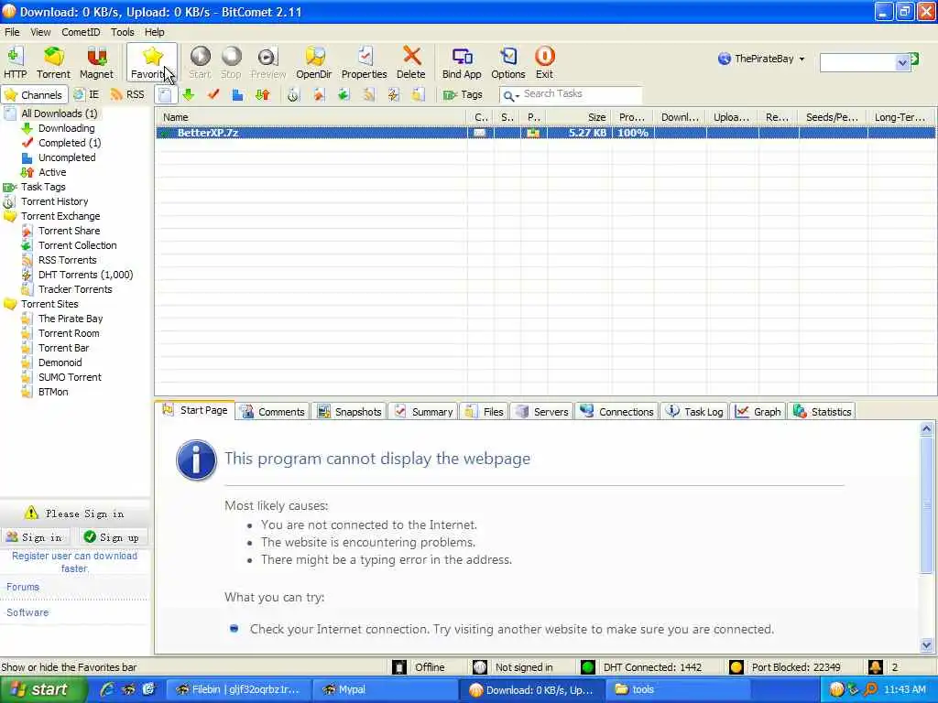Click the Magnet link toolbar icon
This screenshot has width=938, height=703.
pos(96,62)
